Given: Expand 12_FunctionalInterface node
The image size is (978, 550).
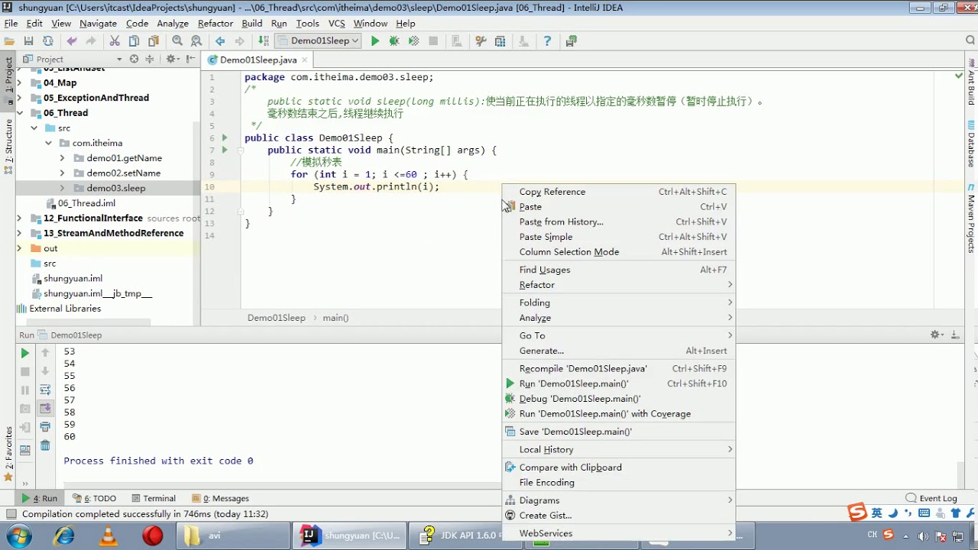Looking at the screenshot, I should [19, 218].
